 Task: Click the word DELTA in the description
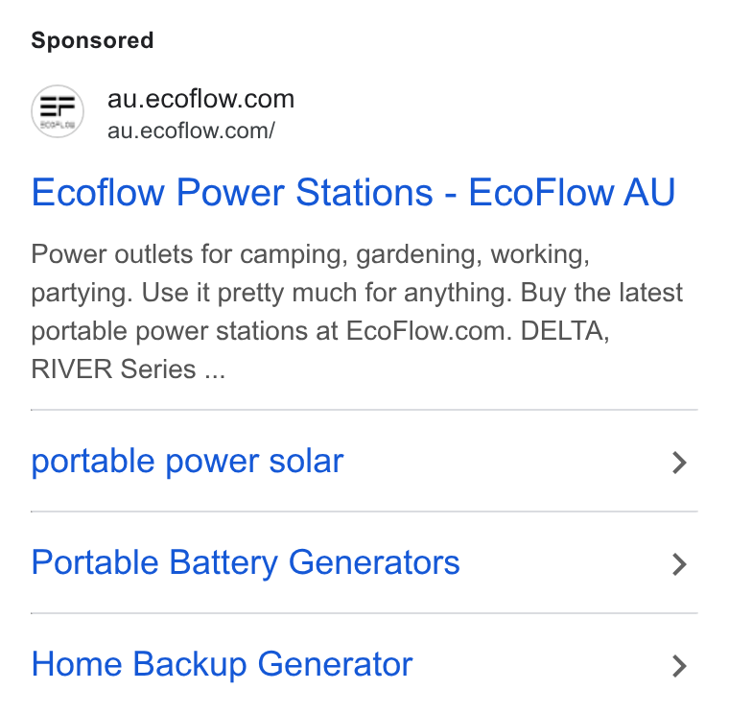(565, 331)
